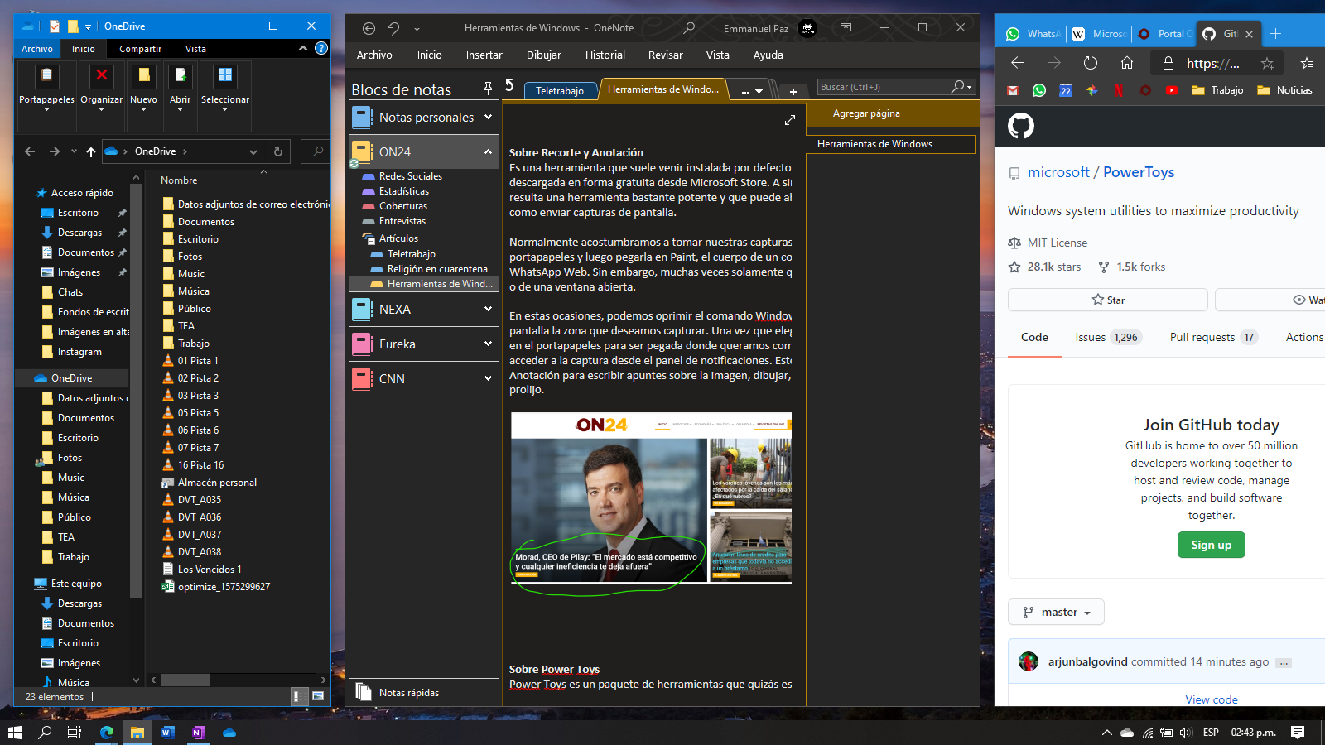Click Organizar icon in File Explorer ribbon
The height and width of the screenshot is (745, 1325).
(x=101, y=76)
